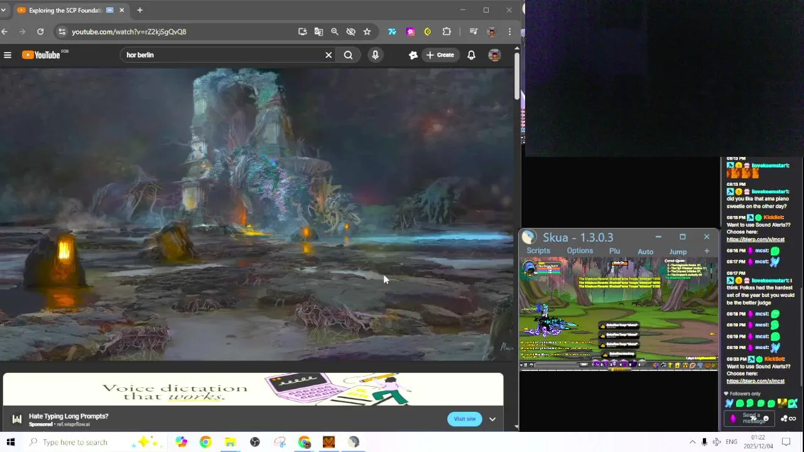
Task: Click the youtube.com URL in address bar
Action: tap(129, 31)
